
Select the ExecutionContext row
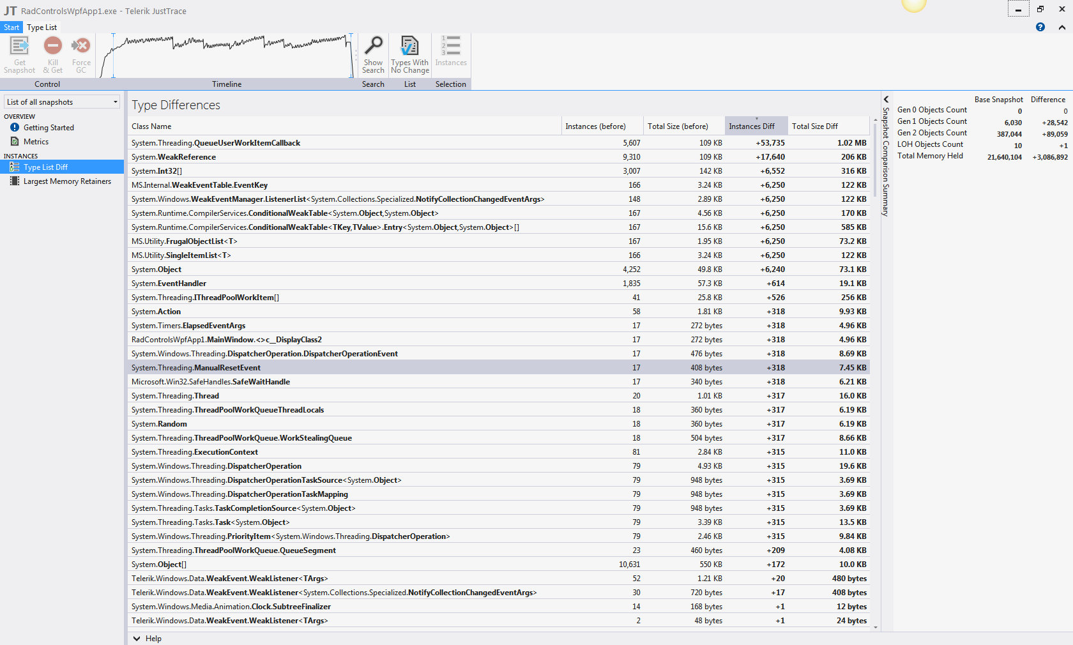(499, 452)
